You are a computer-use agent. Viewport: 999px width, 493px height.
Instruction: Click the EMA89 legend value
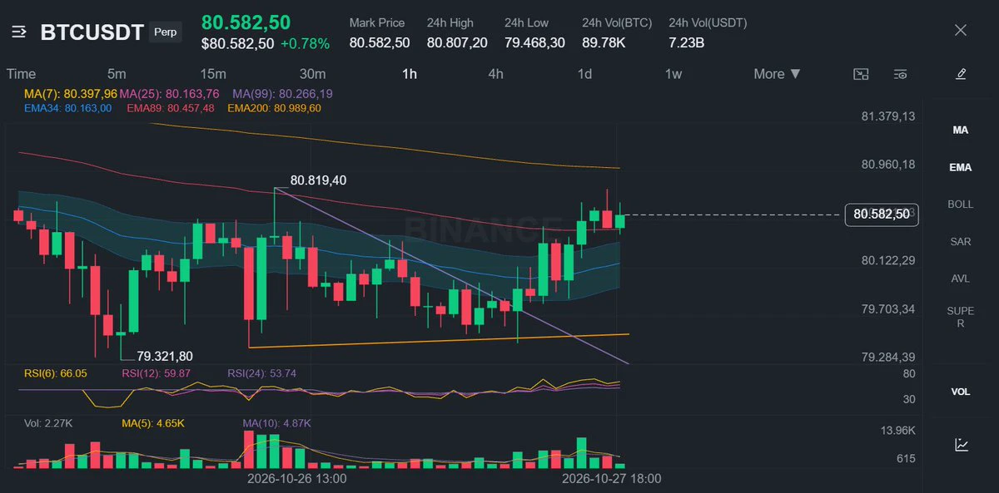tap(171, 108)
